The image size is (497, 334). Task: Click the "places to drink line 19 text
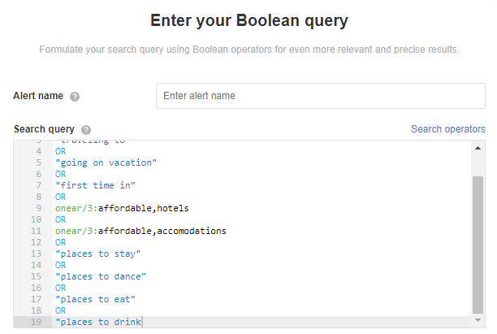[x=98, y=323]
